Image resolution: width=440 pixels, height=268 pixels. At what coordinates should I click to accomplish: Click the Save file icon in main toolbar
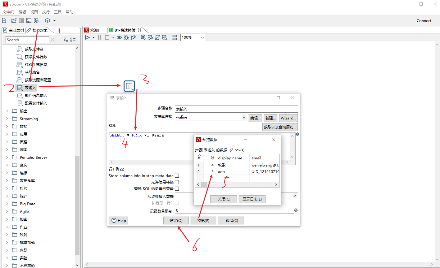point(29,20)
